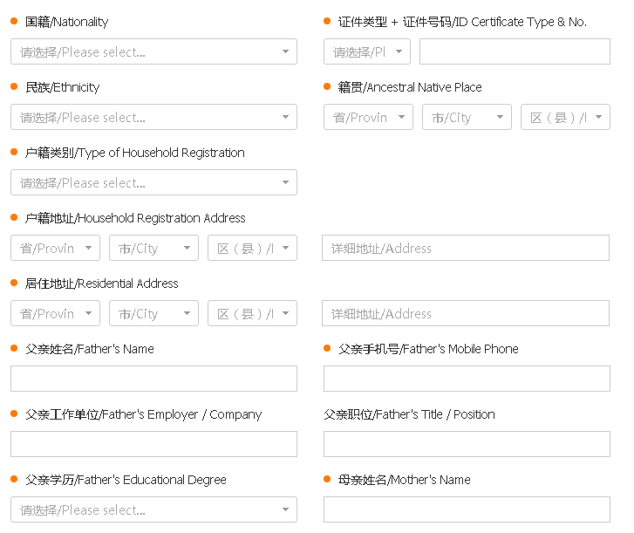Image resolution: width=634 pixels, height=533 pixels.
Task: Click Father's Employer / Company field
Action: pyautogui.click(x=153, y=444)
